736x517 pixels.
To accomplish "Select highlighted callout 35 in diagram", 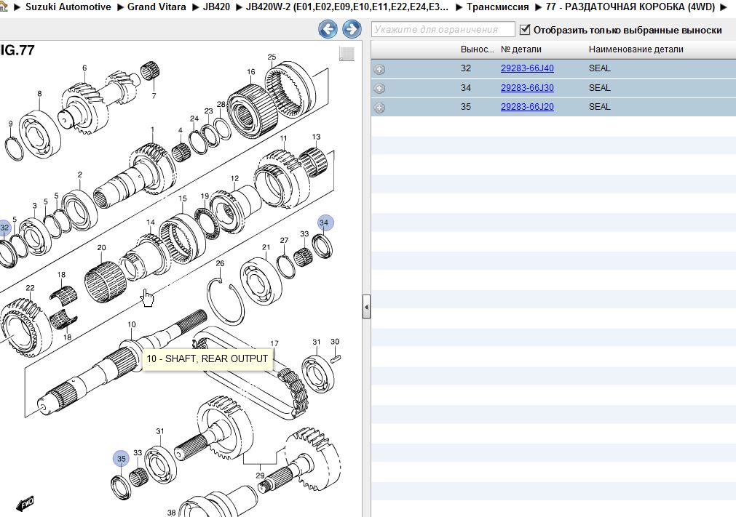I will coord(122,459).
